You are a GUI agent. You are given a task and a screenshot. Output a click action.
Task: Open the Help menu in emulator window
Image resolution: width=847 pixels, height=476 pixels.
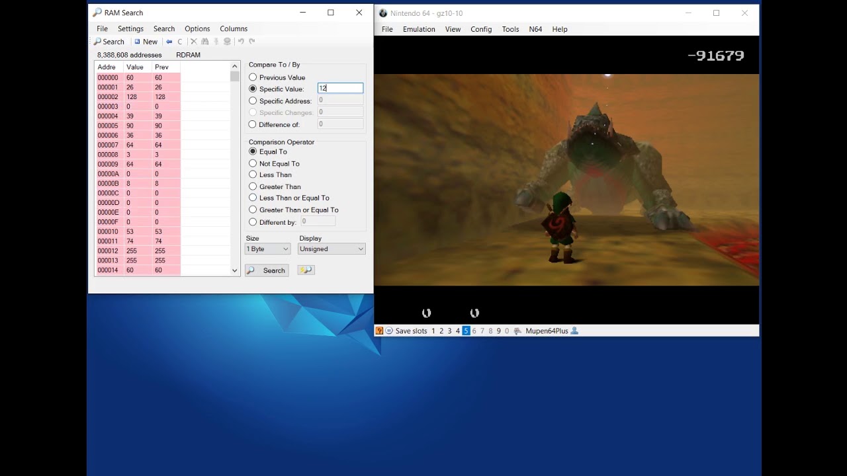pyautogui.click(x=560, y=29)
